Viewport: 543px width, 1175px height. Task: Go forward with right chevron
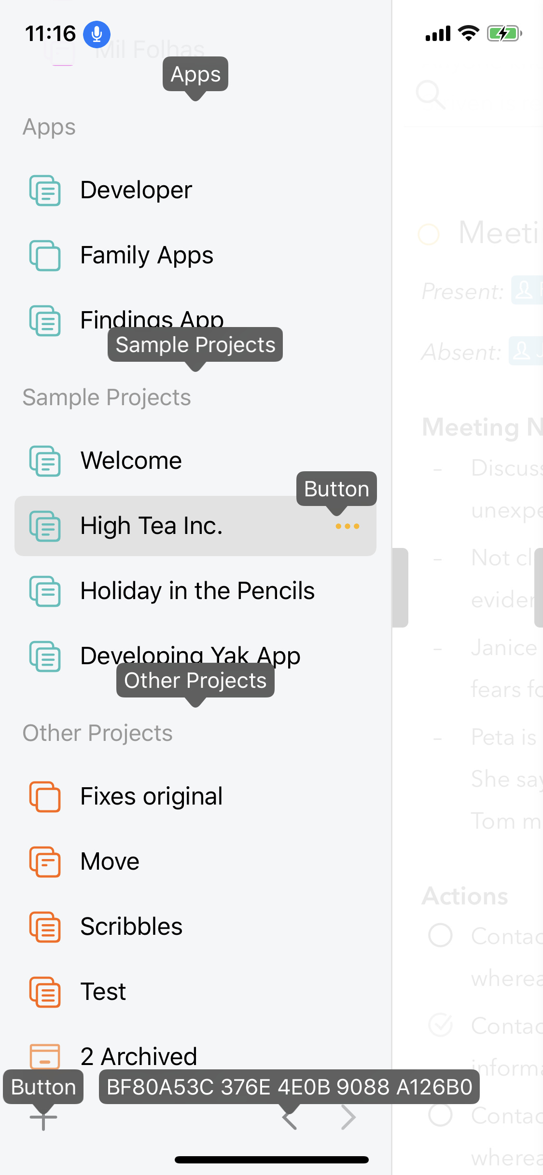point(348,1117)
